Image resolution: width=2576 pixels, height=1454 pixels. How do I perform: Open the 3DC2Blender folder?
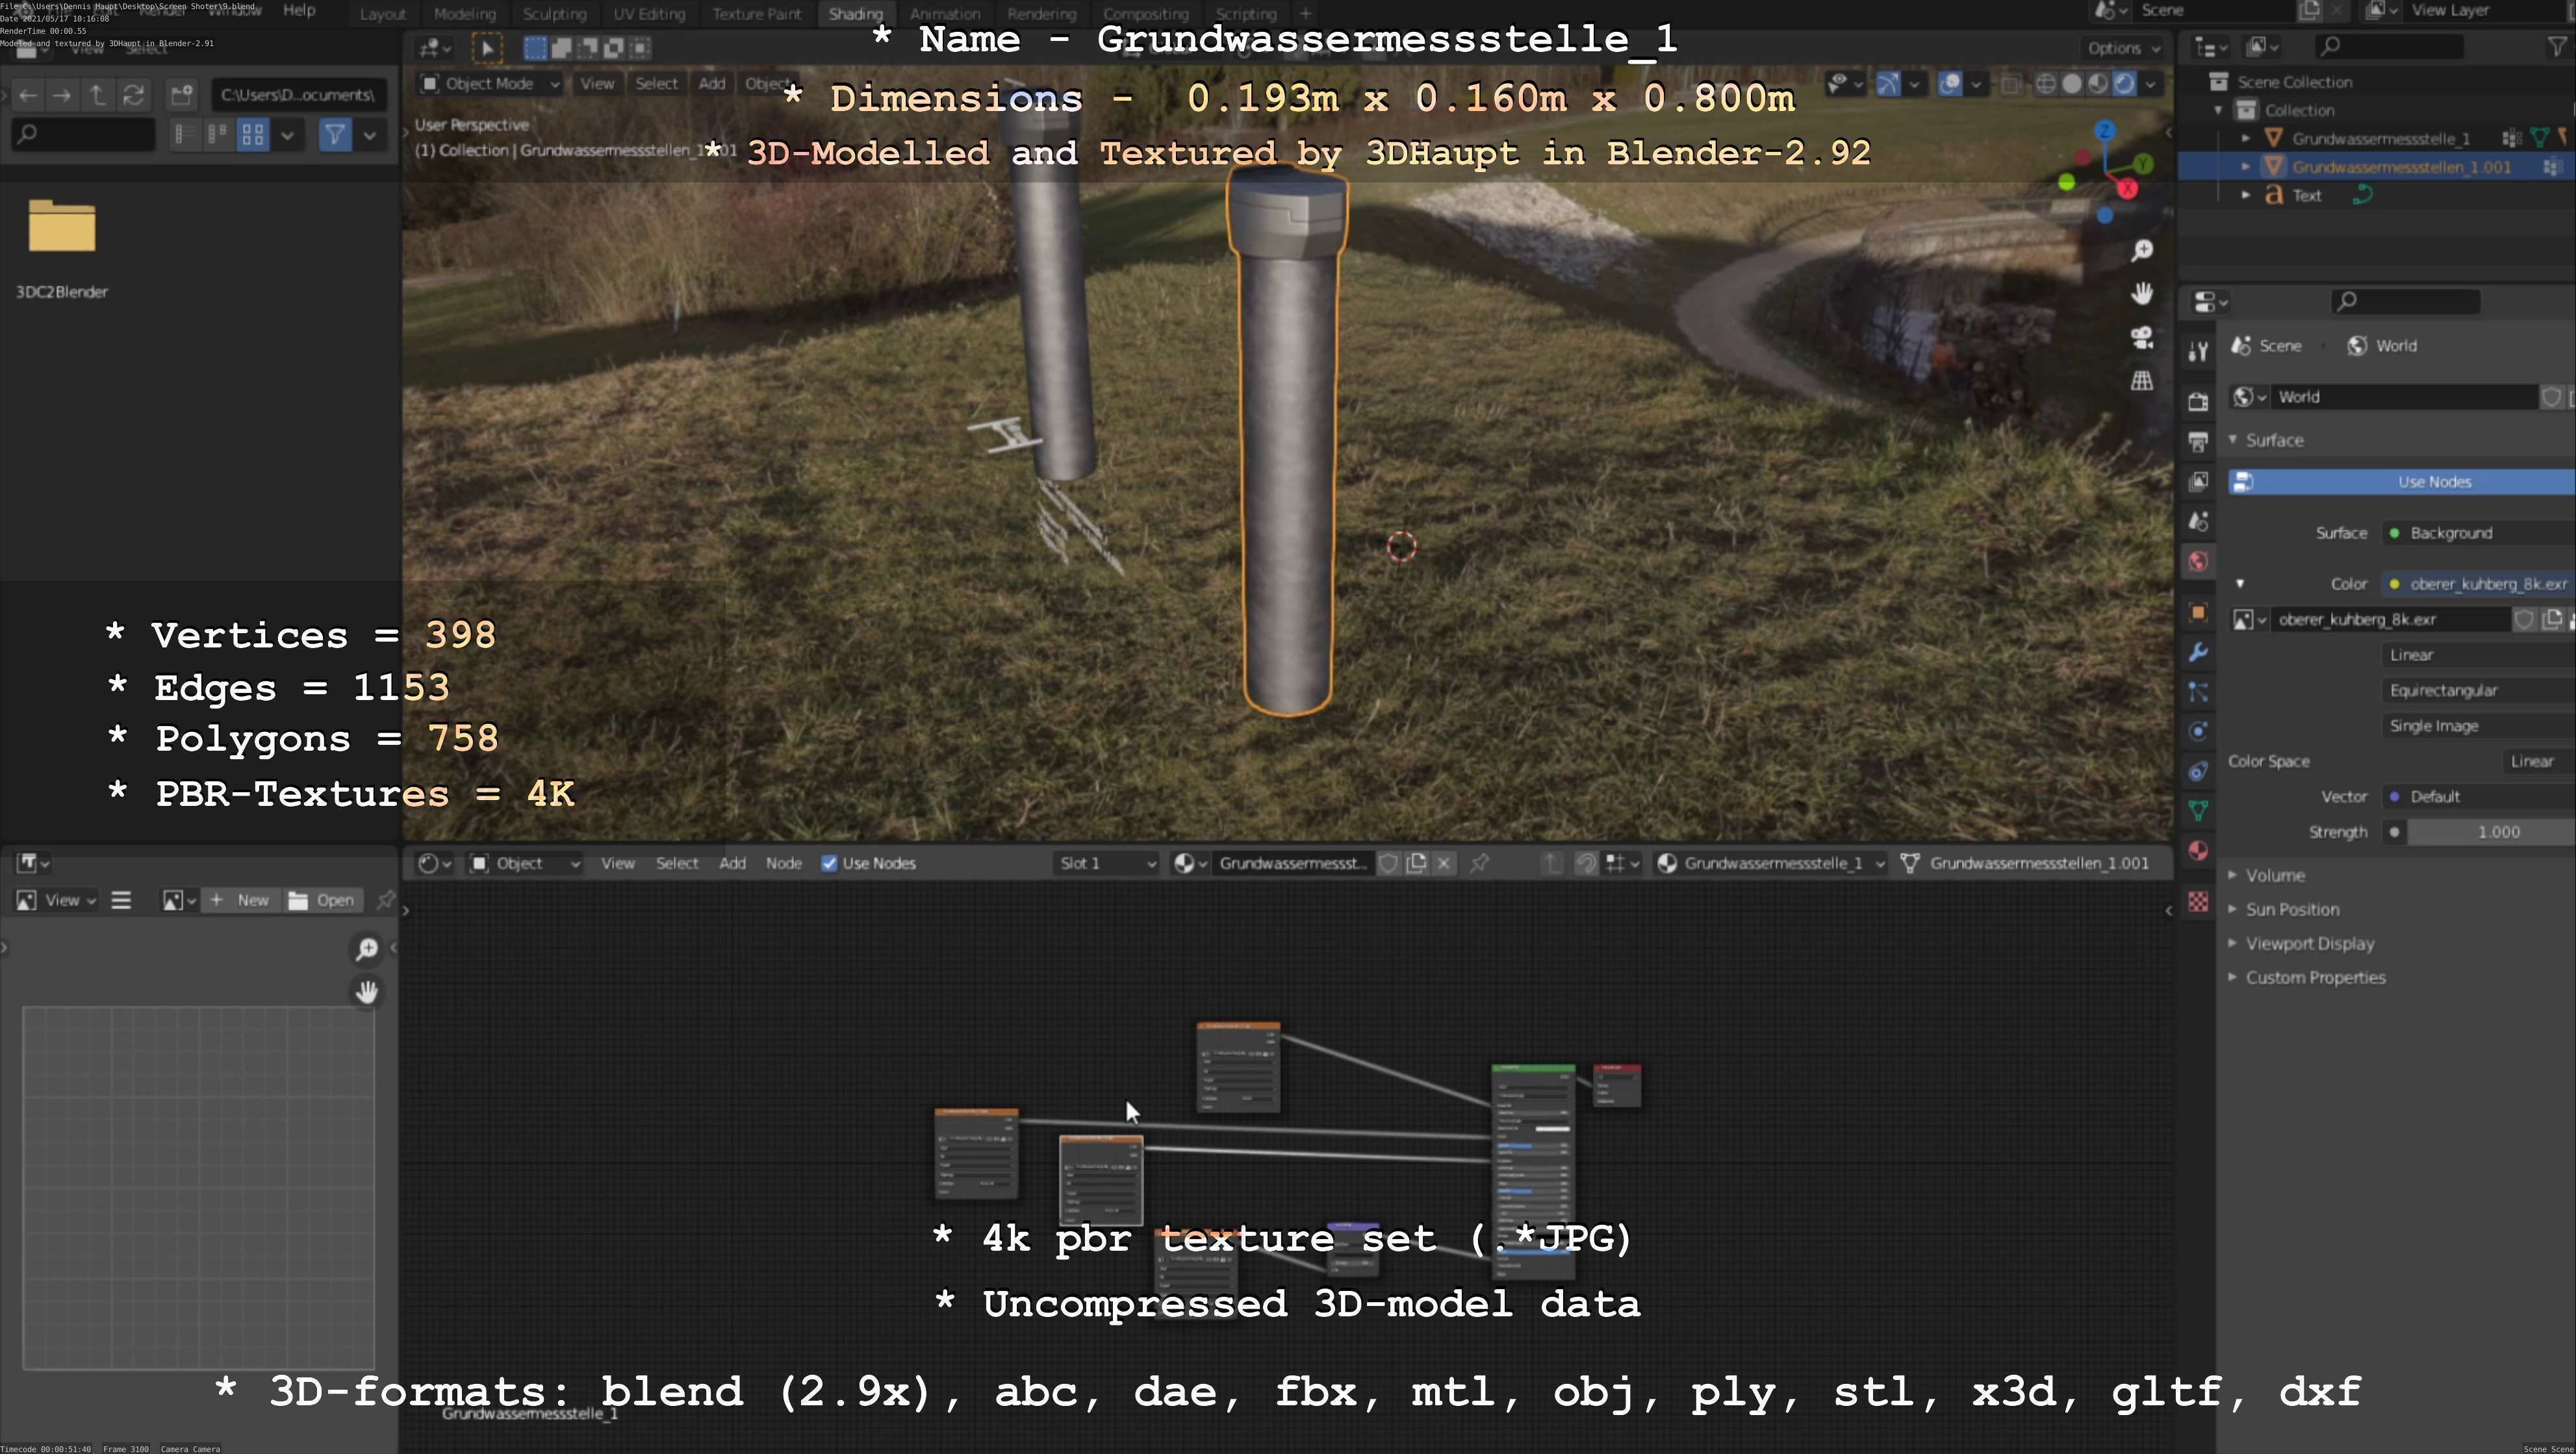pyautogui.click(x=62, y=228)
